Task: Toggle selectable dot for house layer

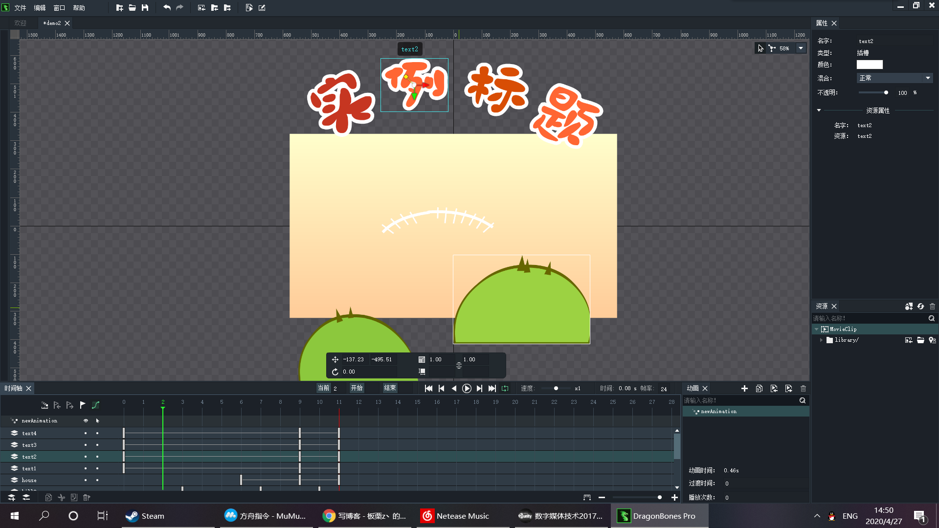Action: coord(97,480)
